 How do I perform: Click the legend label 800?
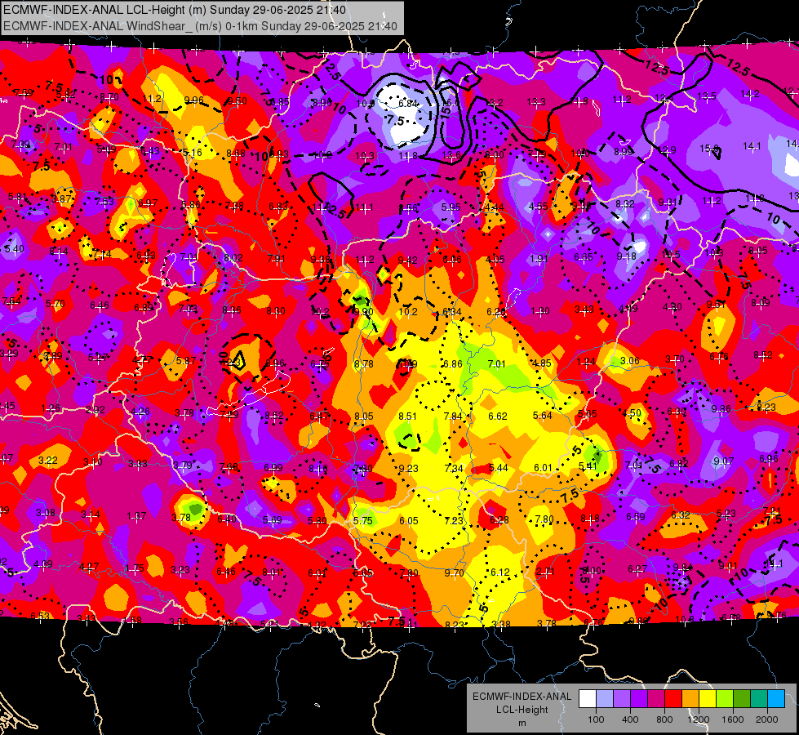664,719
